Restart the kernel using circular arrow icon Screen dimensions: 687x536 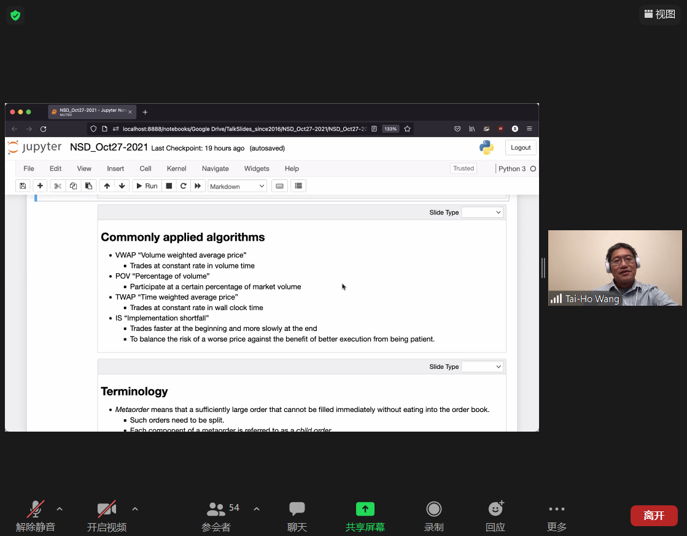[183, 186]
